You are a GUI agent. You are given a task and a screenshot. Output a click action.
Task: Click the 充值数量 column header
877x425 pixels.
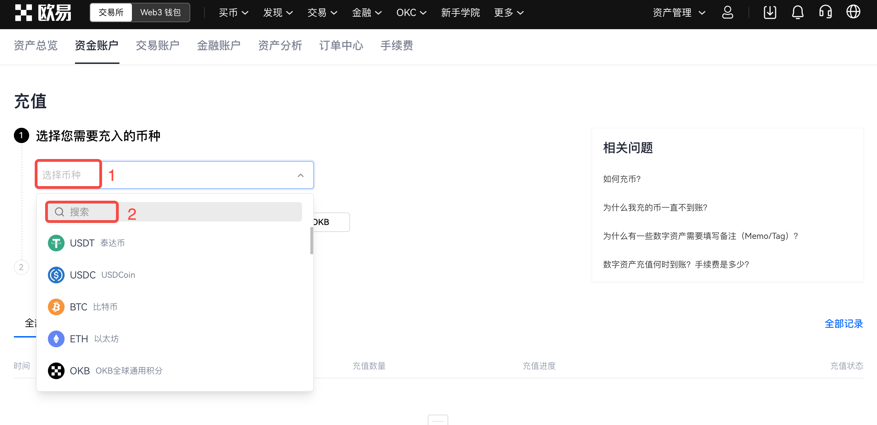click(369, 366)
